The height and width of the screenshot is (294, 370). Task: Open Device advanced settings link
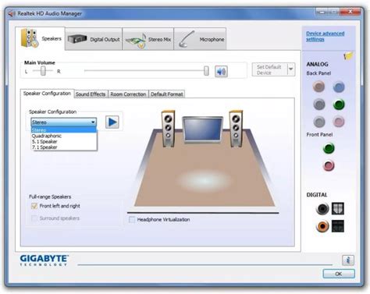point(326,37)
